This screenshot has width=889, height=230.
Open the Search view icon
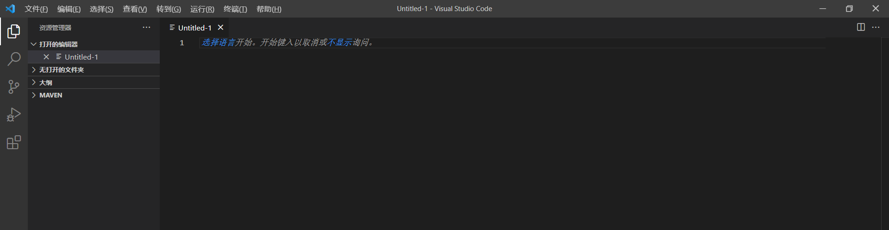(x=14, y=59)
